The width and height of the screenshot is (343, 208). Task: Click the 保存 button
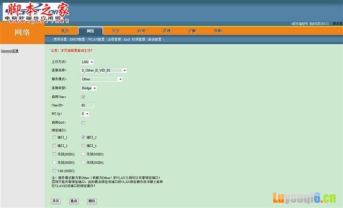click(x=56, y=201)
